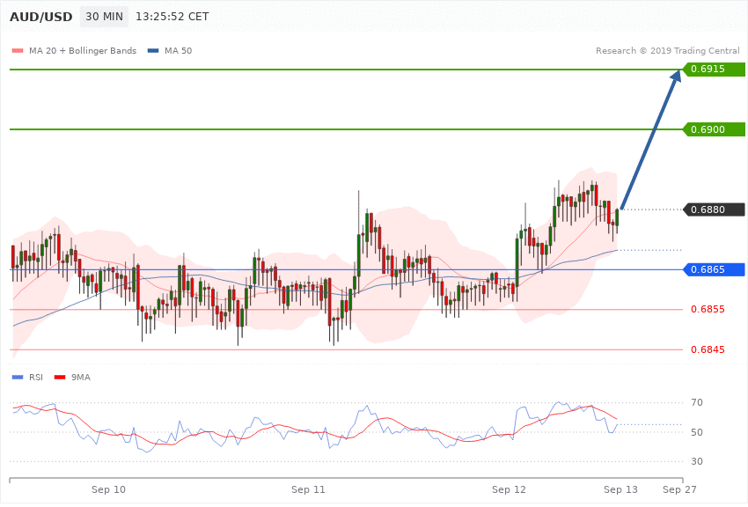
Task: Click the RSI legend label
Action: 36,378
